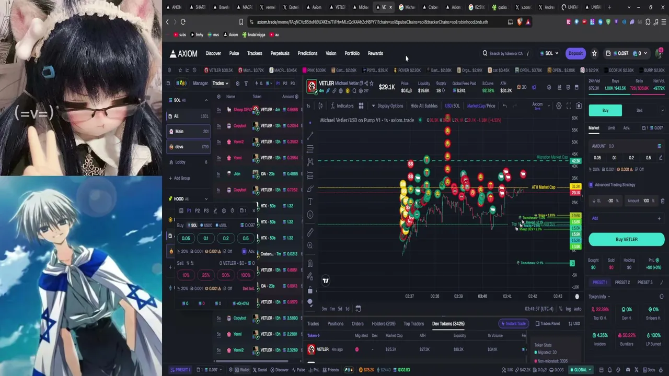Enter chart fullscreen mode
The image size is (669, 376).
pyautogui.click(x=569, y=106)
